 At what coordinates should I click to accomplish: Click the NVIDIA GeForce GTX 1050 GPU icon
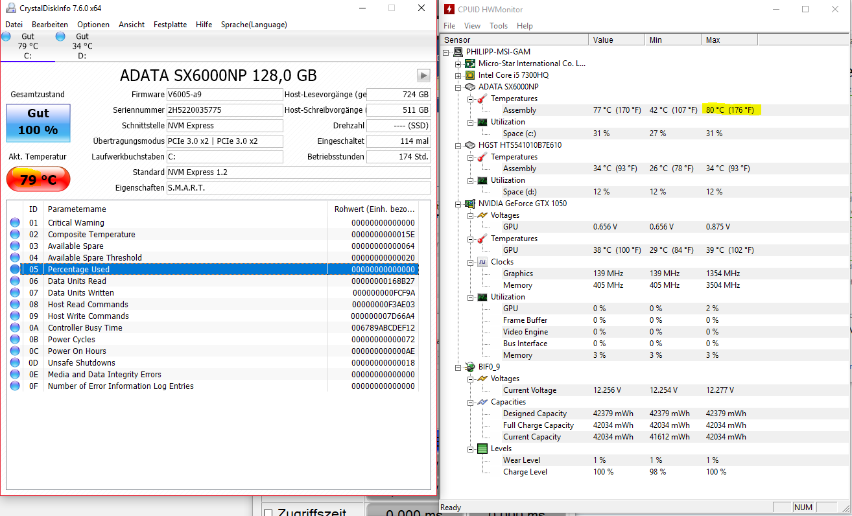click(471, 204)
